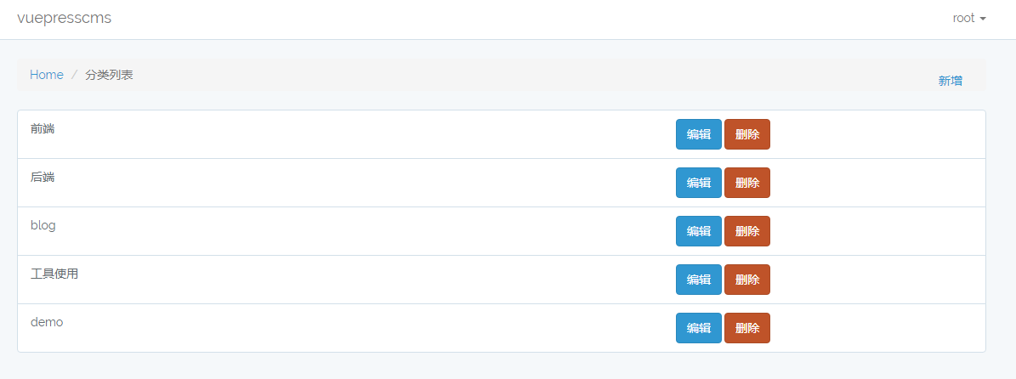Viewport: 1016px width, 379px height.
Task: Open the root user dropdown menu
Action: coord(968,19)
